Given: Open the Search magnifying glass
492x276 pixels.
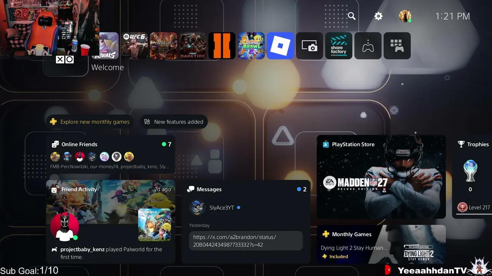Looking at the screenshot, I should coord(352,16).
